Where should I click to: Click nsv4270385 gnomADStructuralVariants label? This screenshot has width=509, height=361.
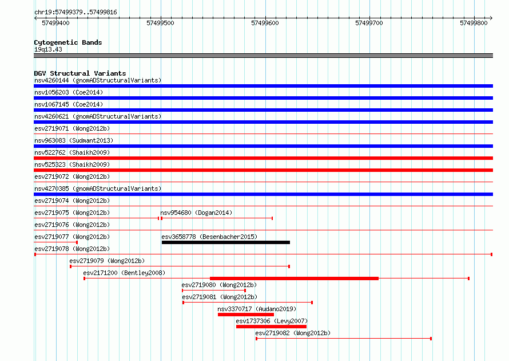98,189
